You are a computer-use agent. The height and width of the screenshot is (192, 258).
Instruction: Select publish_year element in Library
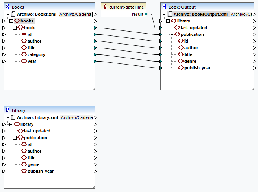(x=40, y=171)
